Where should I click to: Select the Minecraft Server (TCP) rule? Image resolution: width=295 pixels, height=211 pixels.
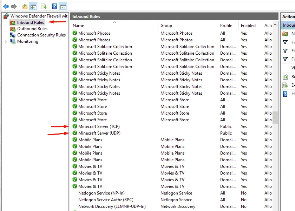99,127
